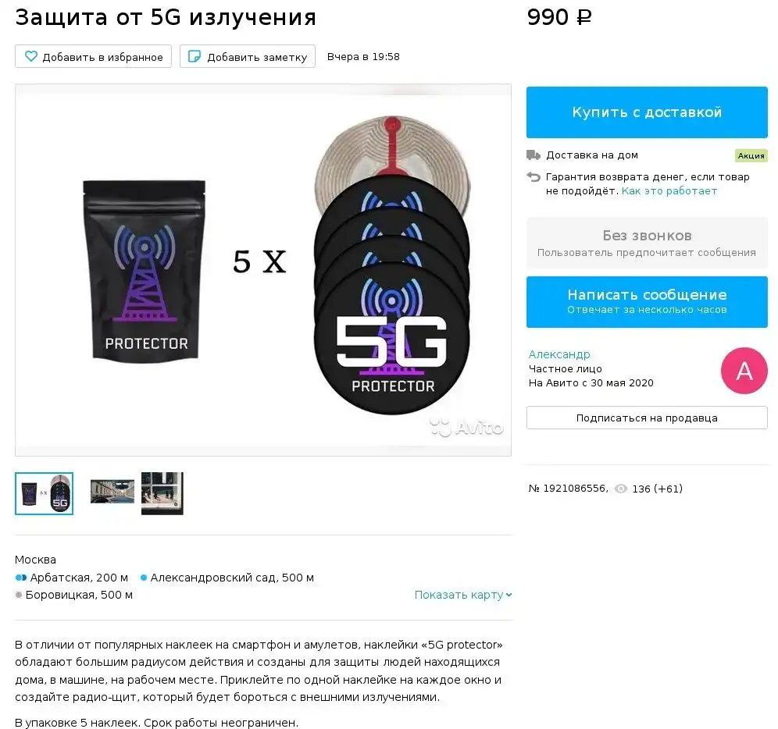Click the chevron next to Показать карту
Viewport: 778px width, 729px height.
[x=509, y=595]
